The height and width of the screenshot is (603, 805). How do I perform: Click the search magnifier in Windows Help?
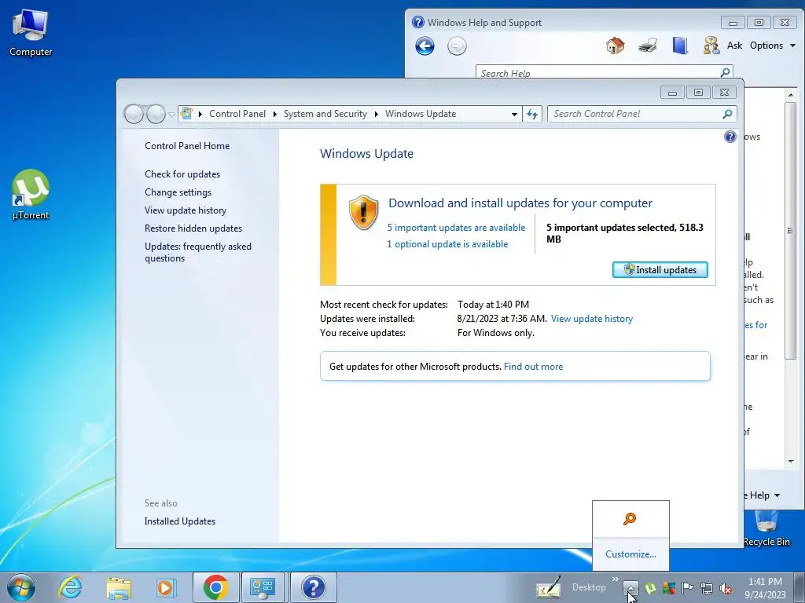click(725, 72)
